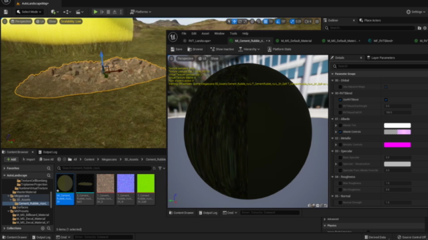
Task: Open Perspective menu in level viewport
Action: point(21,21)
